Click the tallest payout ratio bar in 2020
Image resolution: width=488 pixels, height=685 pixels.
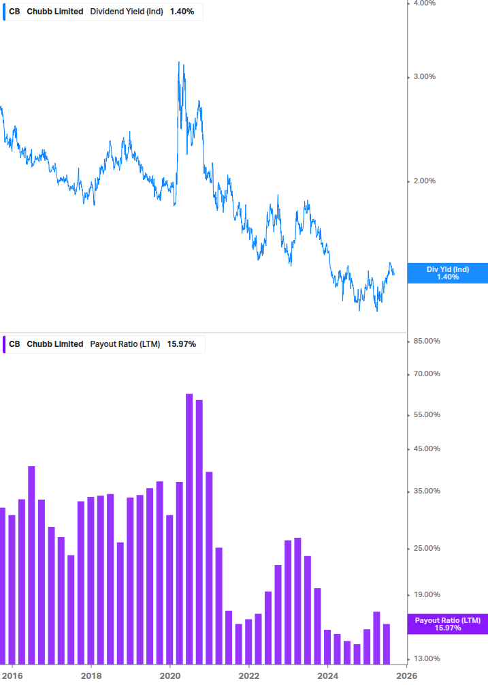(x=189, y=529)
